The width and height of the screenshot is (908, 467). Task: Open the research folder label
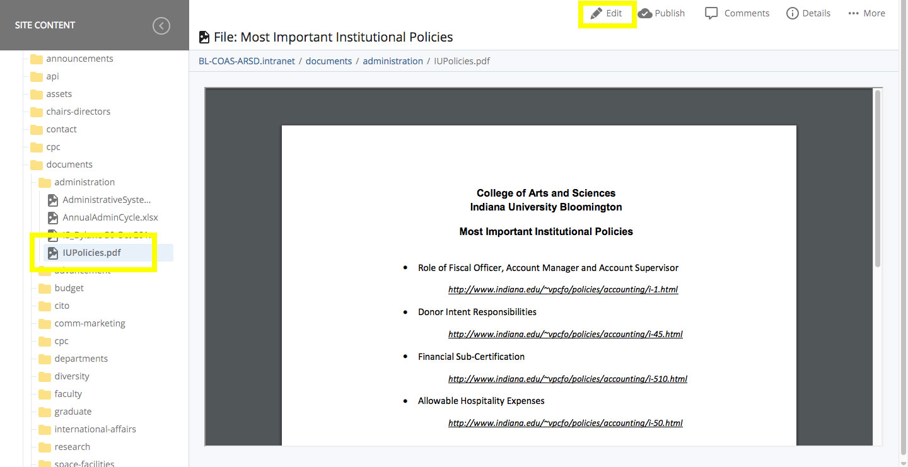click(72, 447)
